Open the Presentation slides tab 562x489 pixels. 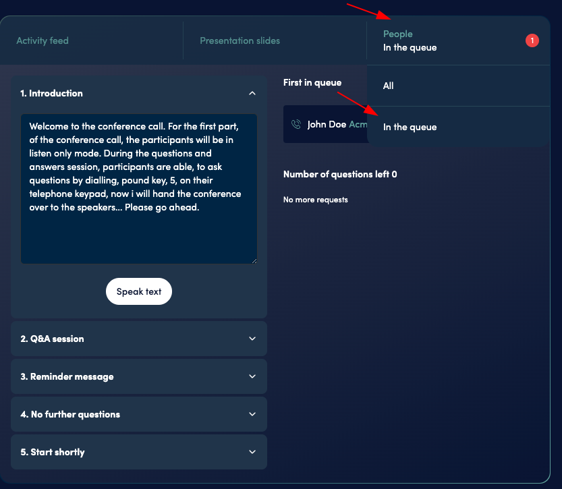coord(240,40)
